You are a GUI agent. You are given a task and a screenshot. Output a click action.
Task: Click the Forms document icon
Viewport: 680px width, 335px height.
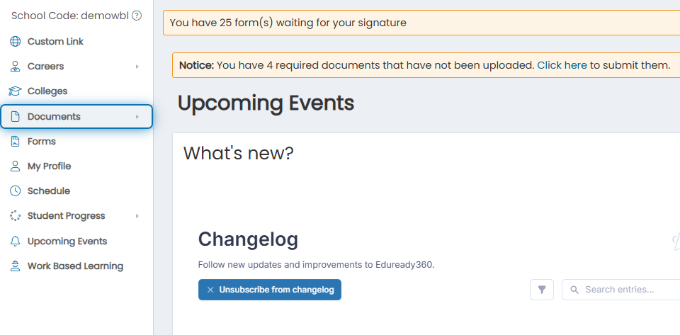(x=15, y=141)
